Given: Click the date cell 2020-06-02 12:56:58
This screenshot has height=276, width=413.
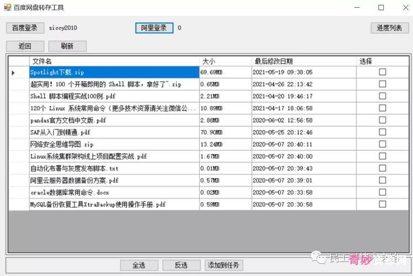Looking at the screenshot, I should [x=304, y=120].
